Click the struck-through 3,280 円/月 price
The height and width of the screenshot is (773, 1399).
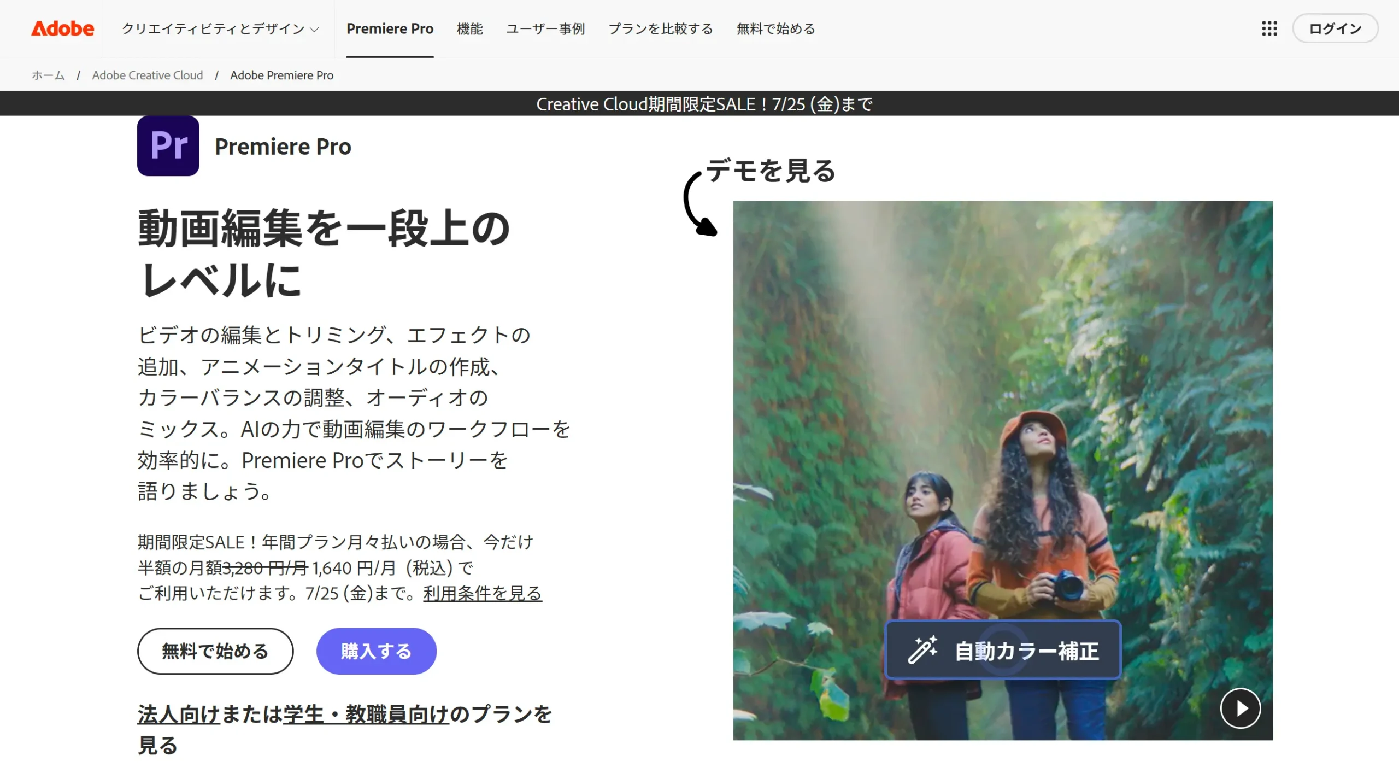tap(265, 568)
